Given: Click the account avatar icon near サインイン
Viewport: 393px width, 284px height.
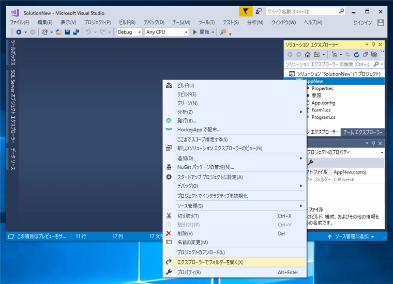Looking at the screenshot, I should (381, 23).
